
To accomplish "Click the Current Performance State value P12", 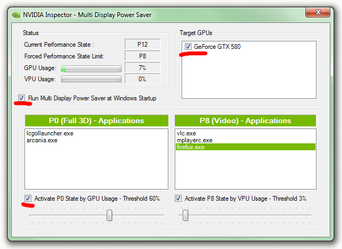I will click(143, 44).
